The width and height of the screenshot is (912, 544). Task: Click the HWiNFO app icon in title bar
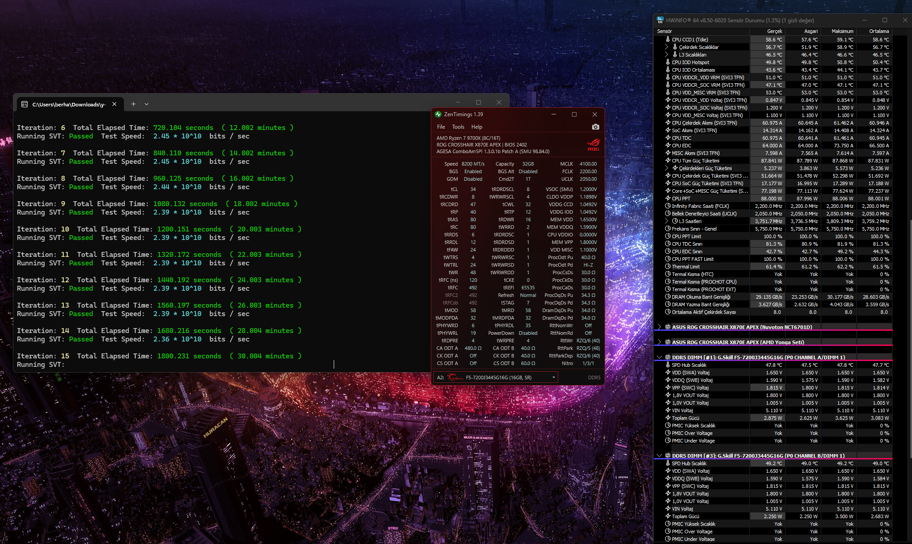click(660, 20)
